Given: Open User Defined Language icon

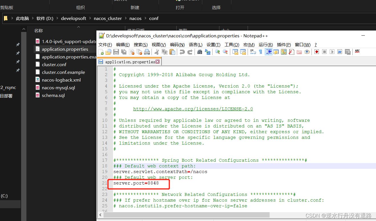Looking at the screenshot, I should coord(276,52).
